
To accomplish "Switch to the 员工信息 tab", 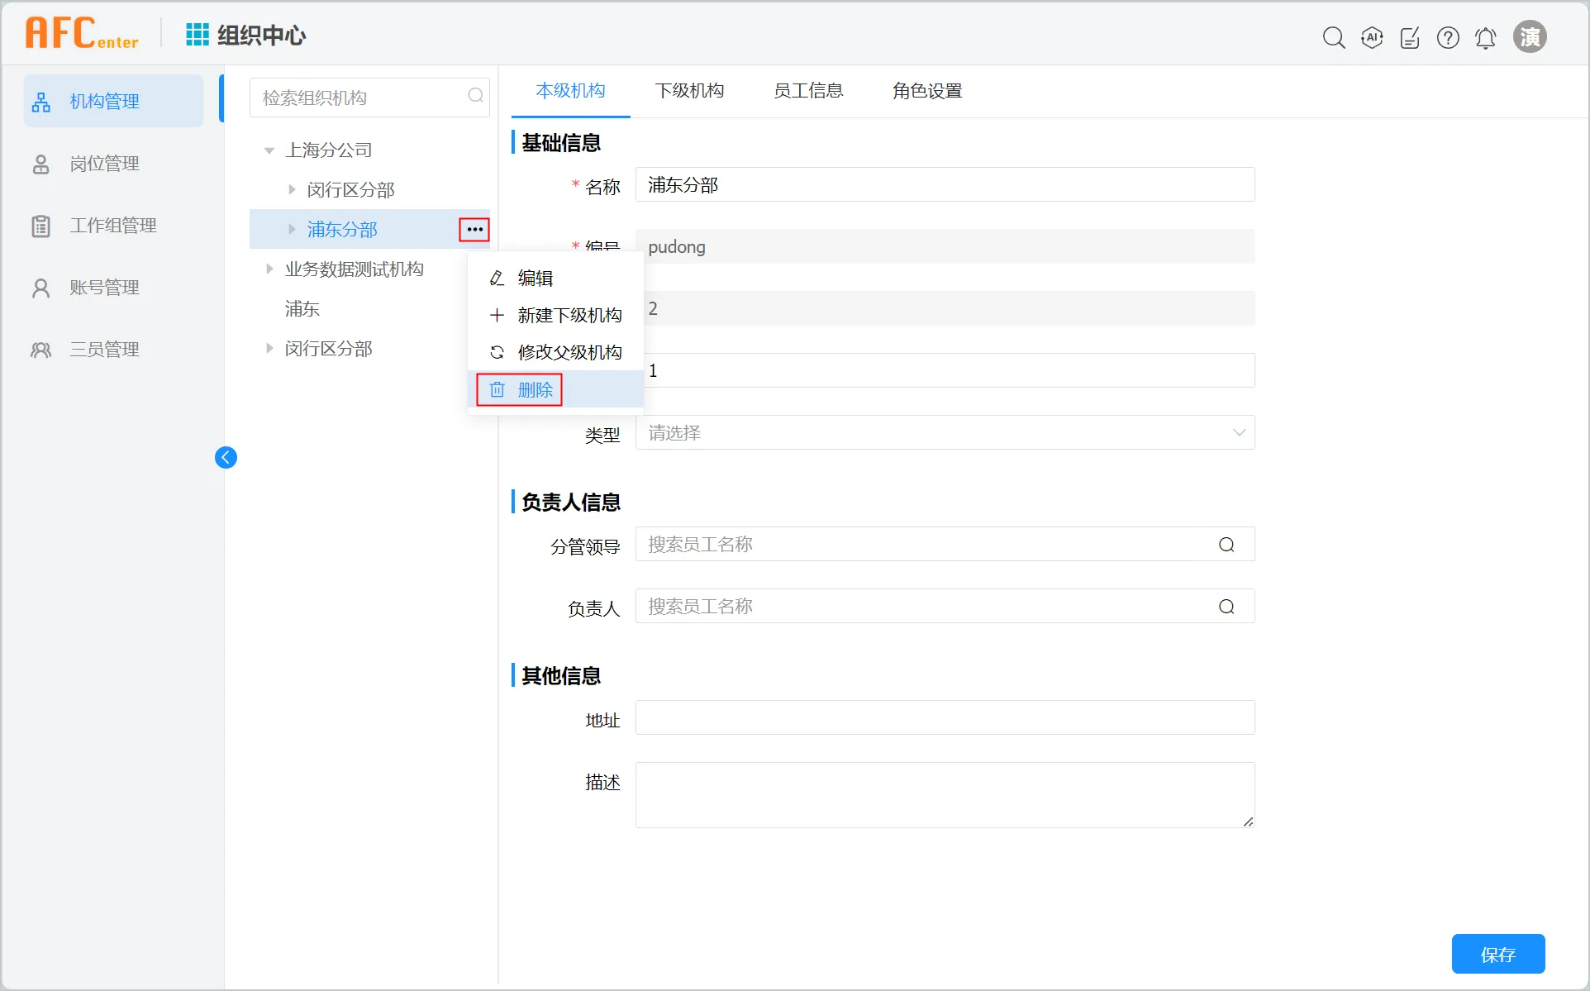I will pyautogui.click(x=807, y=91).
